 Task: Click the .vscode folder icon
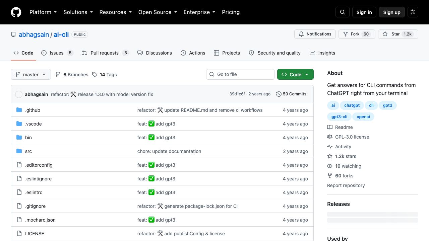19,124
